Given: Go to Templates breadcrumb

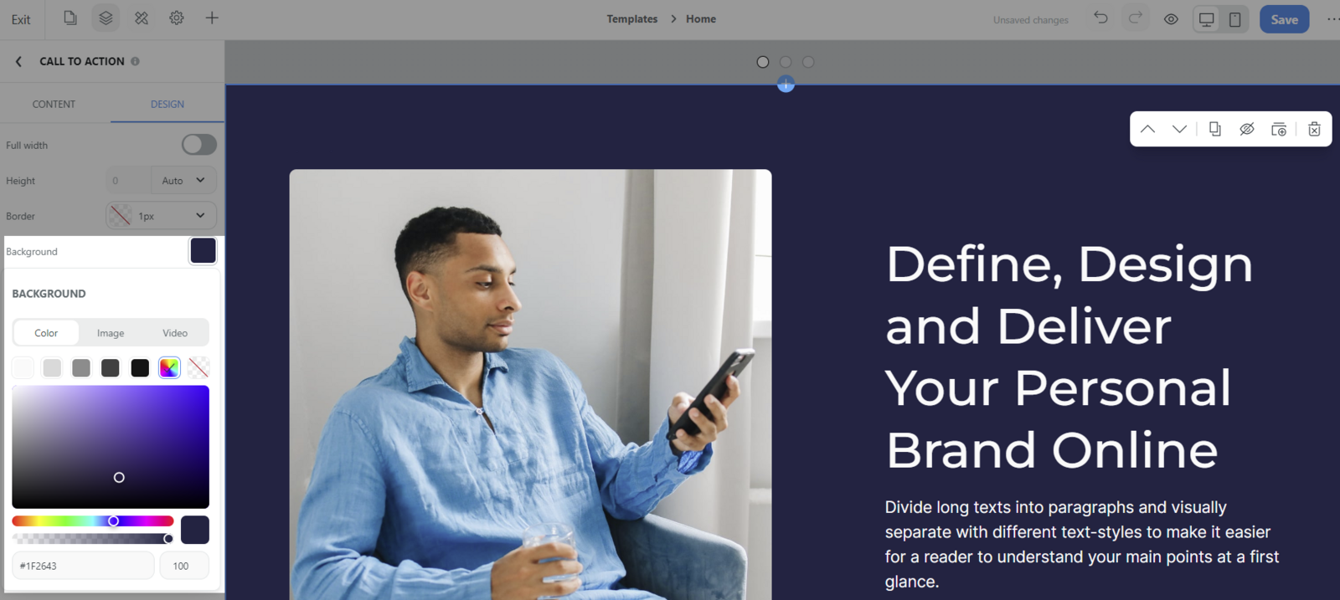Looking at the screenshot, I should tap(632, 18).
